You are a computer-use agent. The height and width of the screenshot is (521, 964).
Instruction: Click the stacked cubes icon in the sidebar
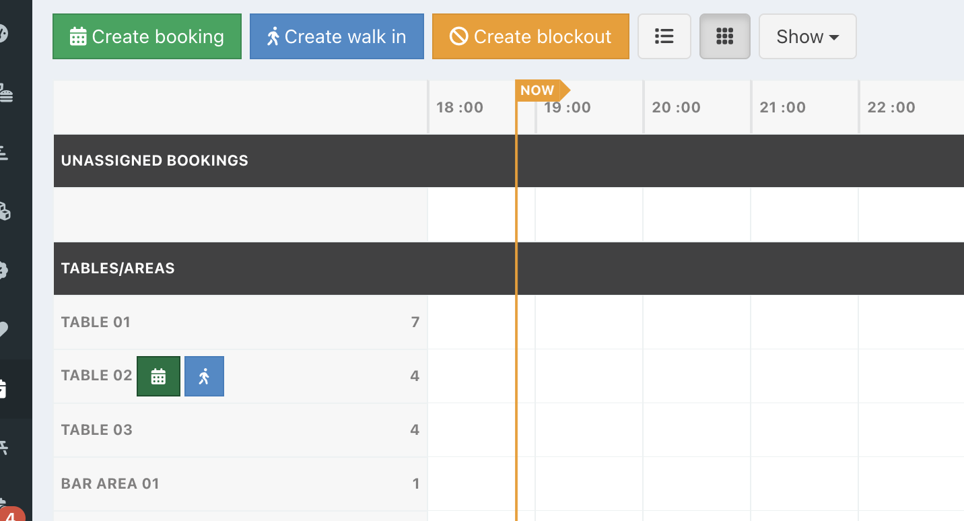point(5,212)
